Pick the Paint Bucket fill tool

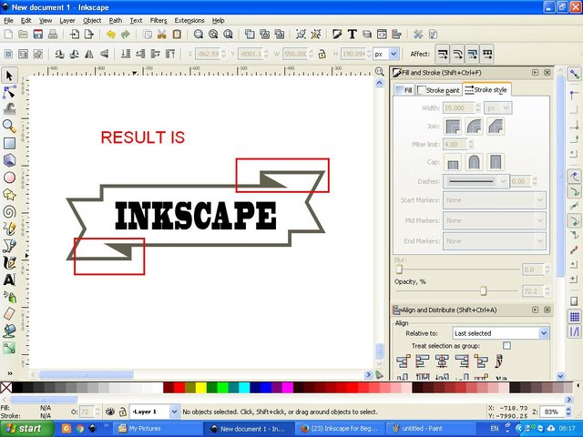9,330
